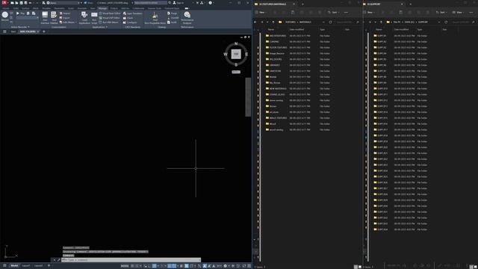Click See more in MATERIALS Explorer toolbar
478x269 pixels.
(x=346, y=12)
